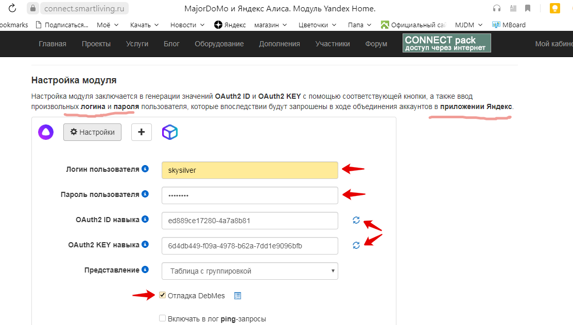
Task: Regenerate the OAuth2 KEY навыка value
Action: click(x=356, y=245)
